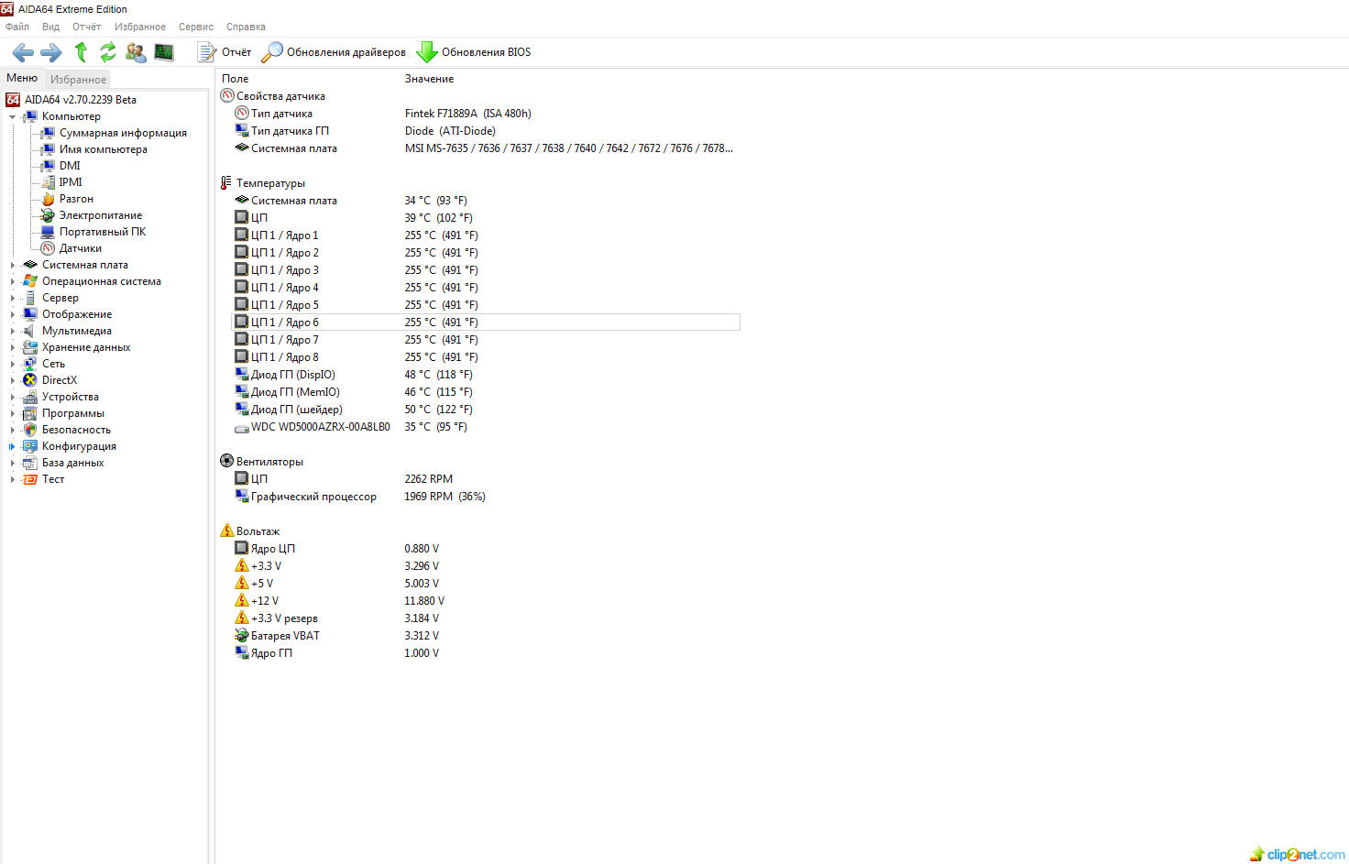Click the Значение column header

pos(429,79)
